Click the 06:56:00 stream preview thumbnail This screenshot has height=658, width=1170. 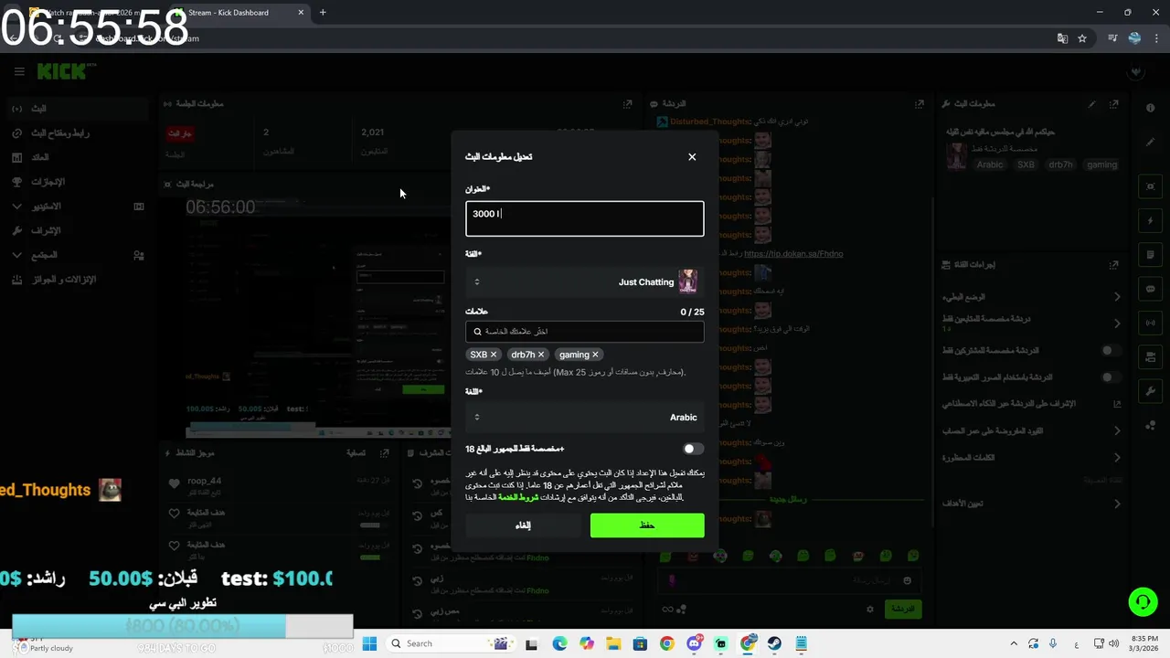pos(316,315)
